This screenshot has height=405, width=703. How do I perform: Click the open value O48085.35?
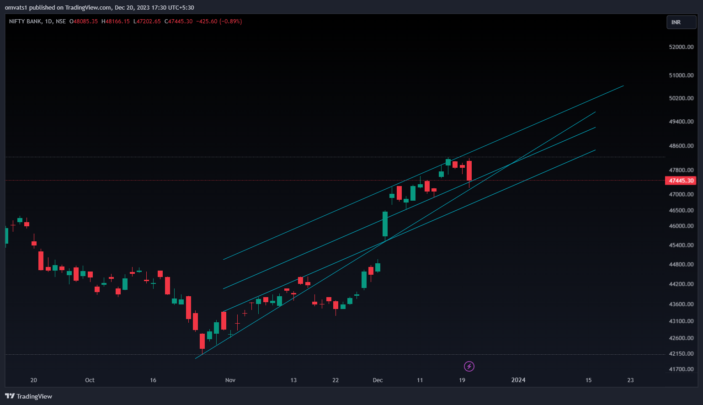(x=84, y=21)
